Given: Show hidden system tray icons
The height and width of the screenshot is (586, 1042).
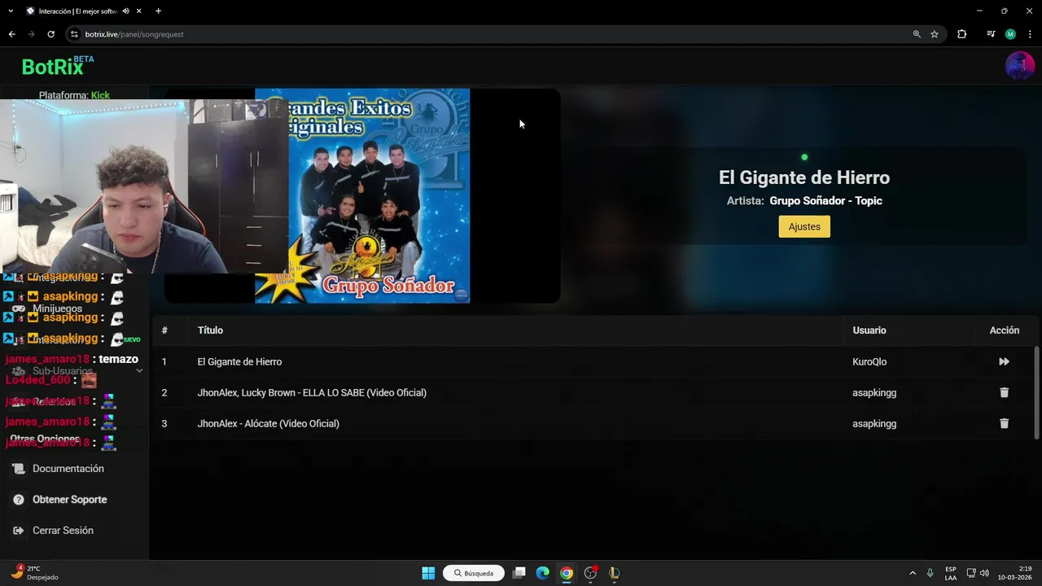Looking at the screenshot, I should (x=912, y=573).
